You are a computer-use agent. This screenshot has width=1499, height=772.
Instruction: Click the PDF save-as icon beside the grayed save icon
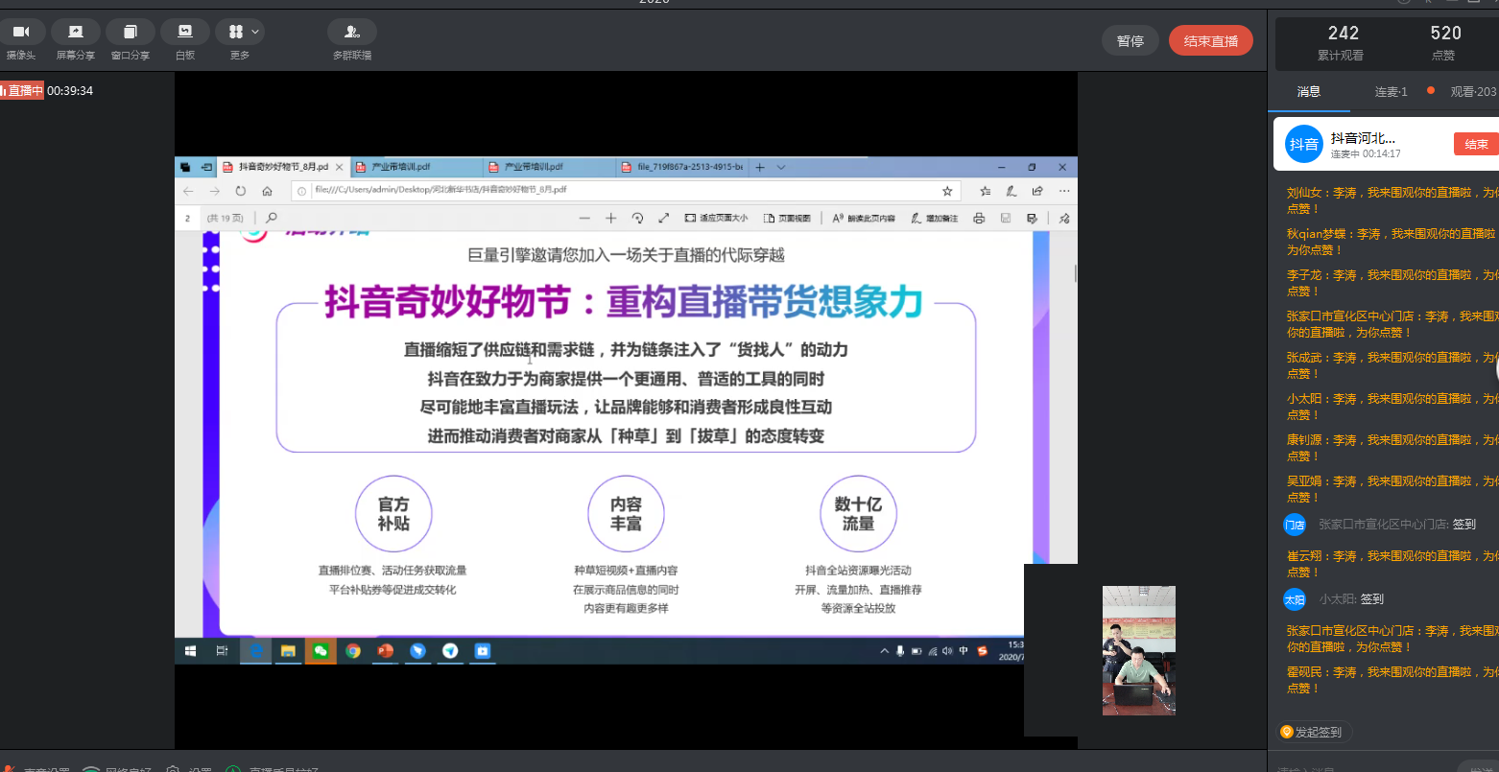click(1032, 219)
